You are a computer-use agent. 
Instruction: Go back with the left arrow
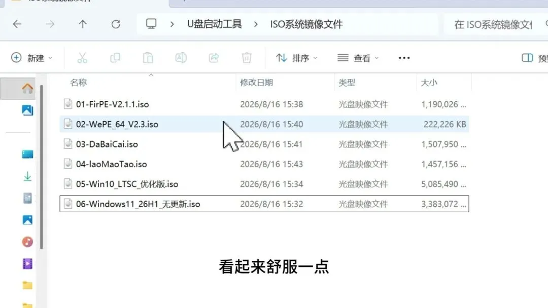pyautogui.click(x=17, y=24)
